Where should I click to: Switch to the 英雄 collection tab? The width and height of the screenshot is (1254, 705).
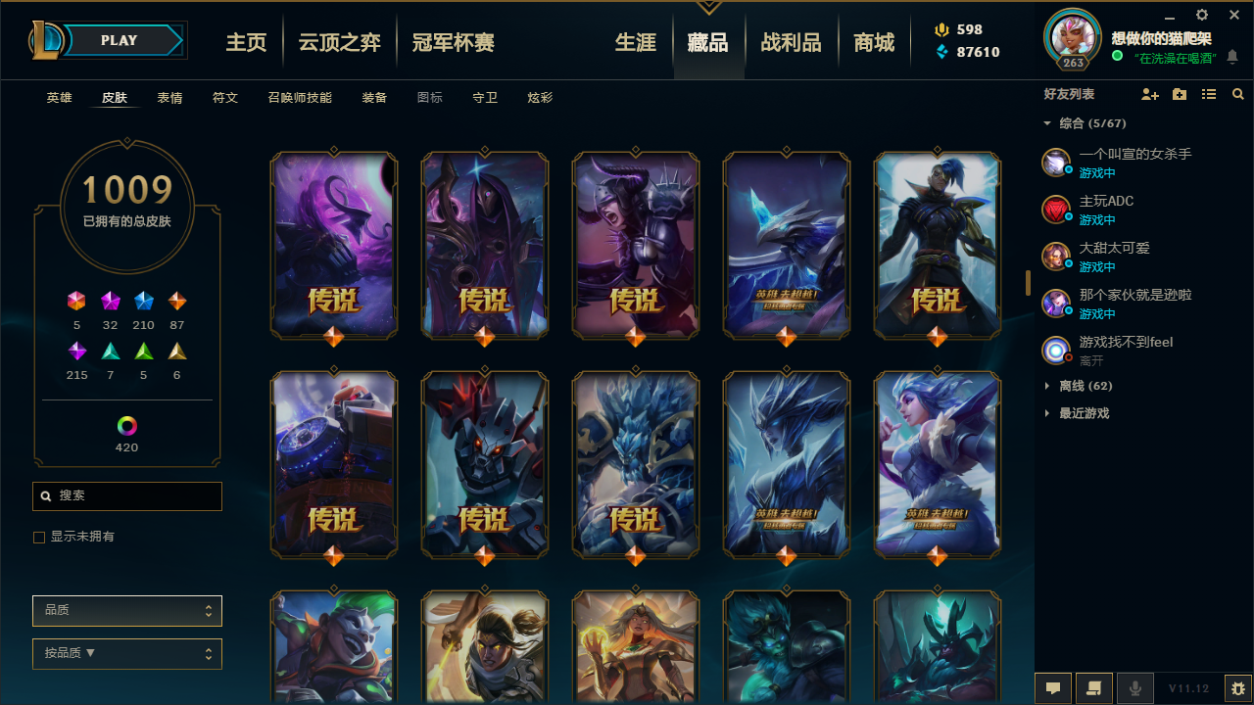pyautogui.click(x=60, y=98)
